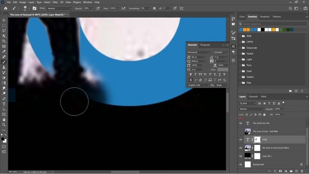This screenshot has height=174, width=309.
Task: Hide We Have A Good Good Father layer
Action: pos(240,148)
